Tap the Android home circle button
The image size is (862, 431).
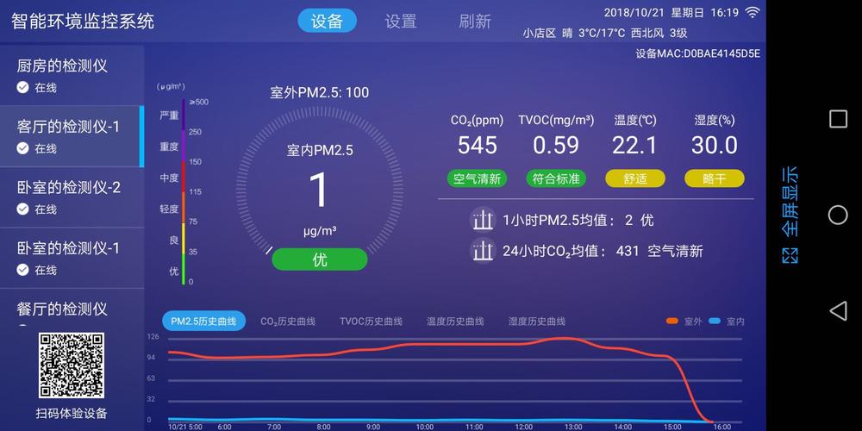[838, 215]
